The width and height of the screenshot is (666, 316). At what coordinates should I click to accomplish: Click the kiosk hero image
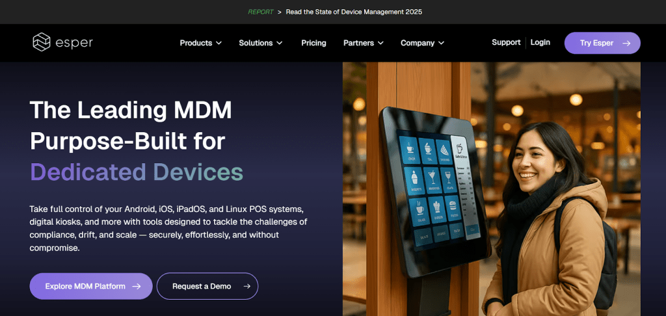491,189
